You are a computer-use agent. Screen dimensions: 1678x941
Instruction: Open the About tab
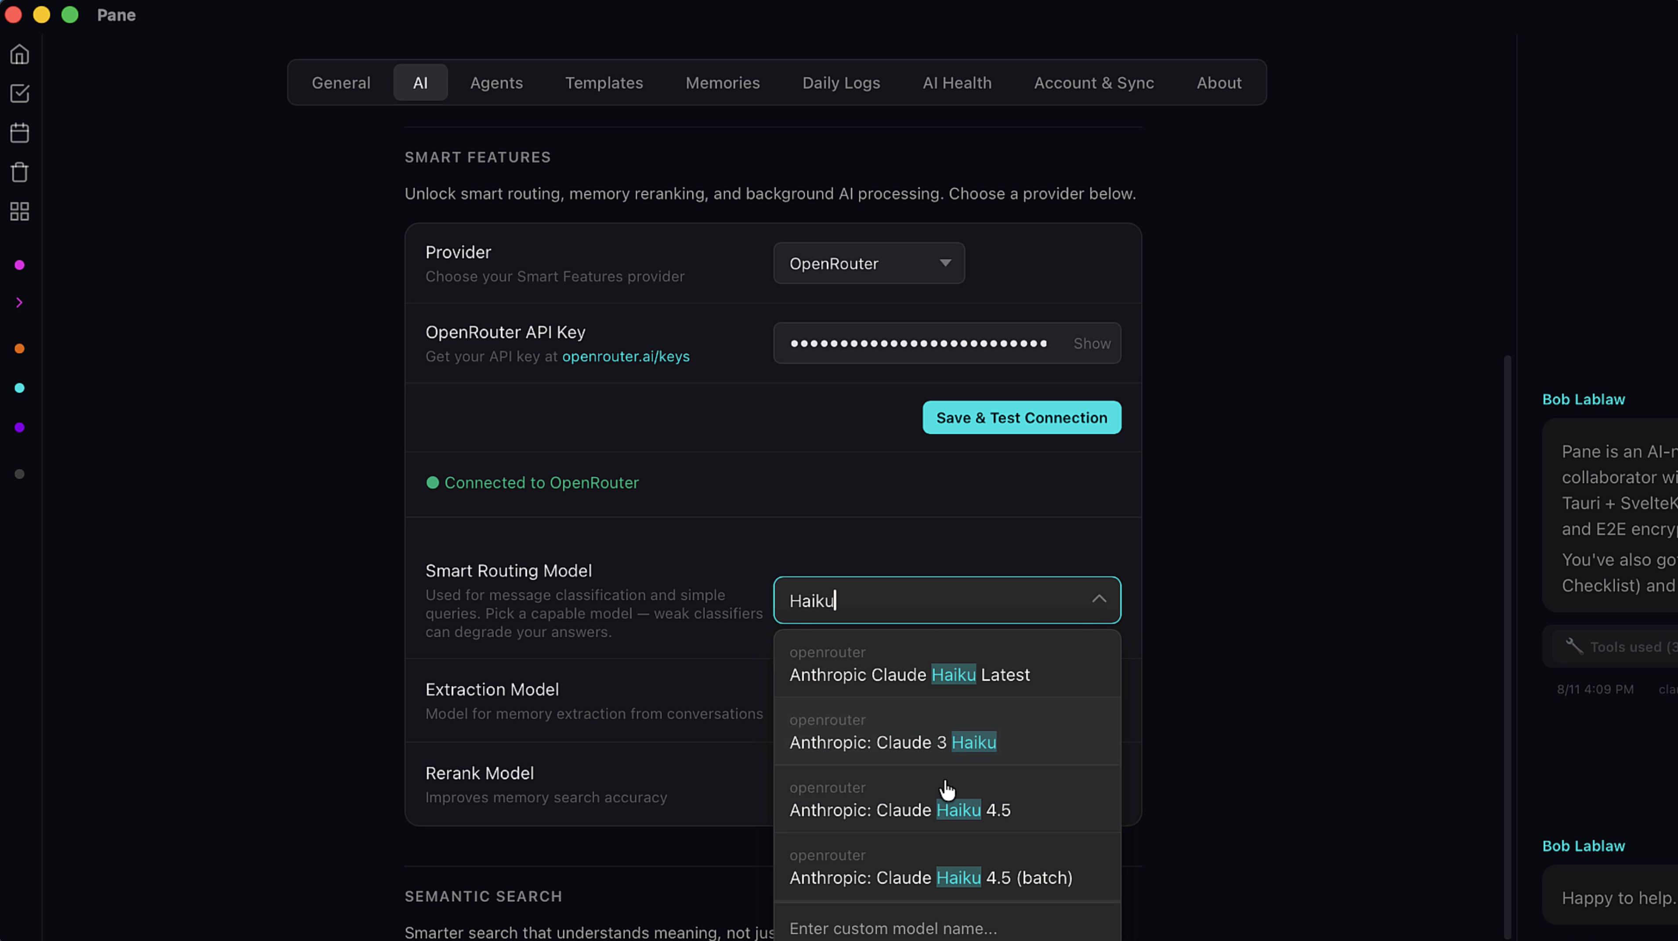pyautogui.click(x=1219, y=83)
